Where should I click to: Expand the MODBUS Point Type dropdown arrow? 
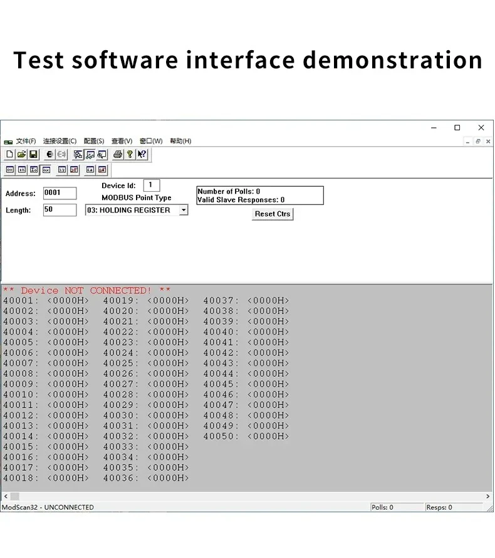coord(184,210)
